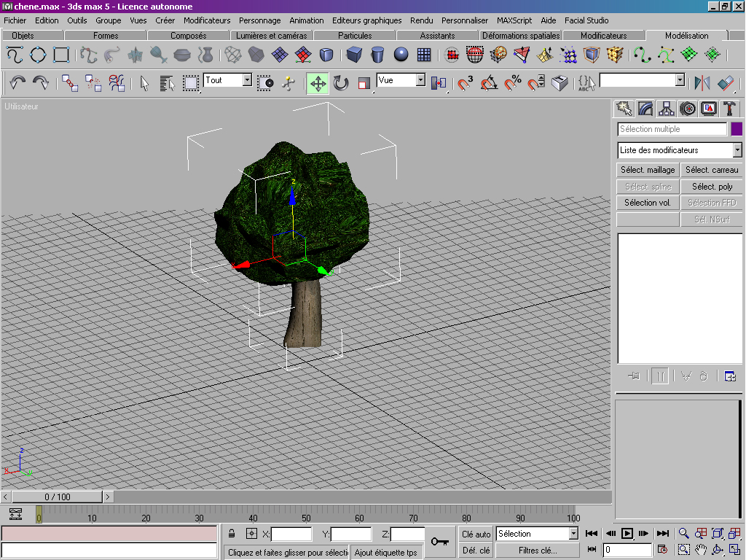Pick the Select Object arrow tool
This screenshot has height=560, width=746.
click(x=145, y=83)
